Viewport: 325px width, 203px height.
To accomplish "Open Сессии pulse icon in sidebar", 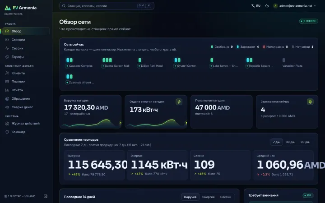I will (x=7, y=48).
